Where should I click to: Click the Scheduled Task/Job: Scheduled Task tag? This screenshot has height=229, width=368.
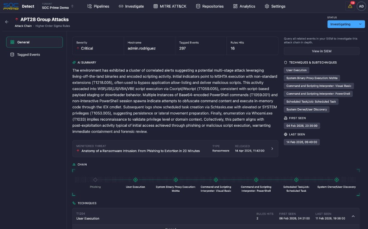(x=311, y=102)
